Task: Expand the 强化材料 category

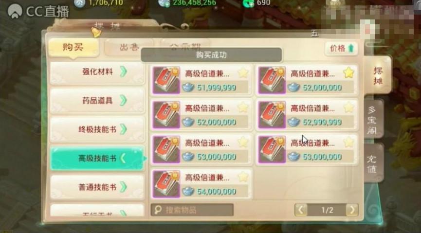Action: (97, 72)
